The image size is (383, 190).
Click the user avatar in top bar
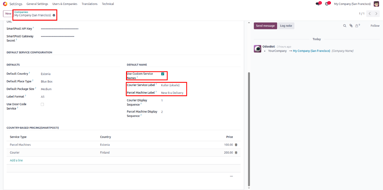tap(376, 4)
